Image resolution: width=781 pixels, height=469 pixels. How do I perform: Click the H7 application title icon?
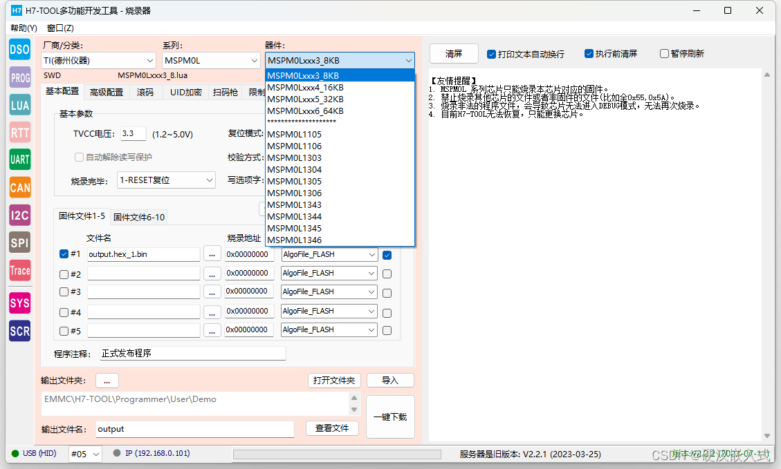click(x=17, y=10)
